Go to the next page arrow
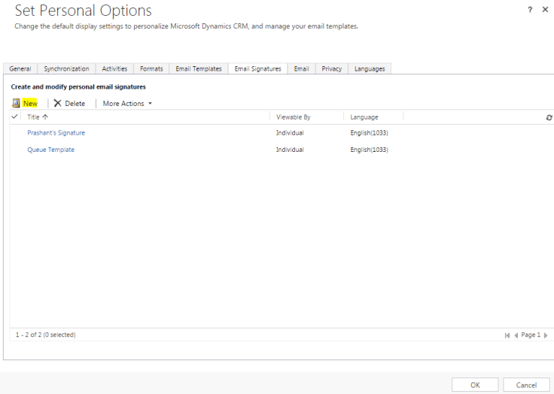The height and width of the screenshot is (394, 554). [x=546, y=335]
